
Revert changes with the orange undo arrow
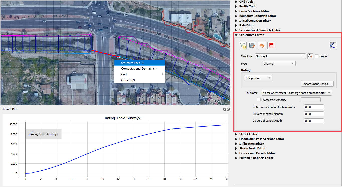(x=262, y=46)
